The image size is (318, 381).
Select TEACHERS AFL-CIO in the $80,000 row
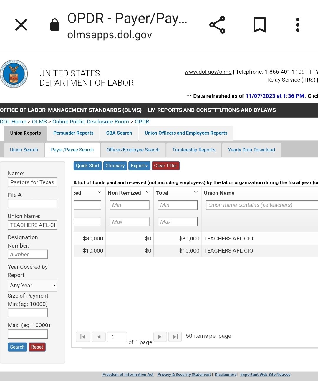pyautogui.click(x=228, y=239)
